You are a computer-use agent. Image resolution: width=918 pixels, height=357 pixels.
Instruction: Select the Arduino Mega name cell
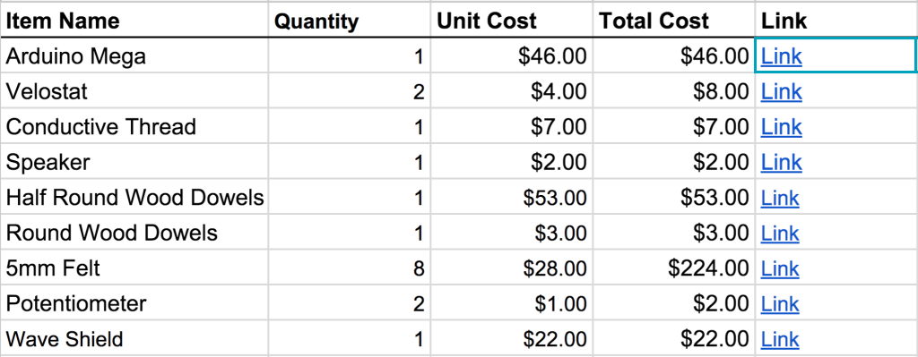click(x=134, y=56)
